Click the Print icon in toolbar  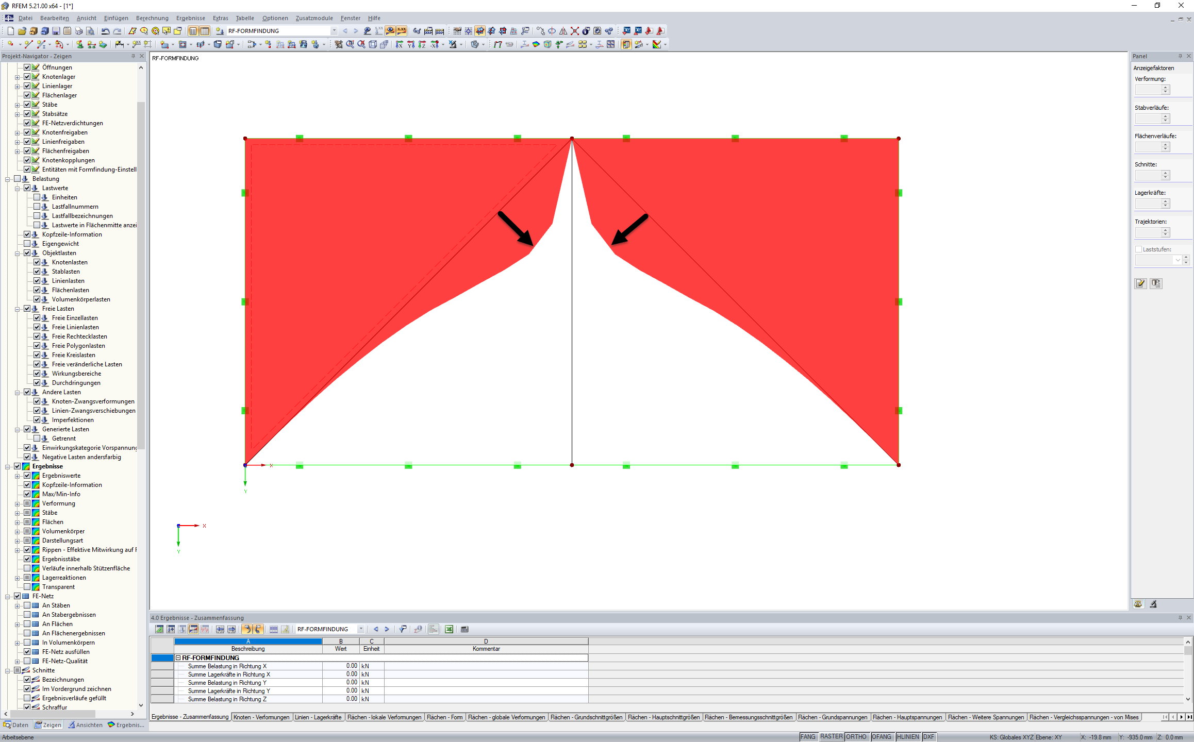point(78,31)
